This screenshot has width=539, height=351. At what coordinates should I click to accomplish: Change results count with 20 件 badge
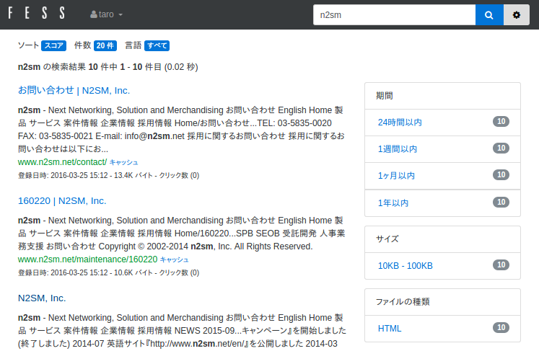pos(105,45)
